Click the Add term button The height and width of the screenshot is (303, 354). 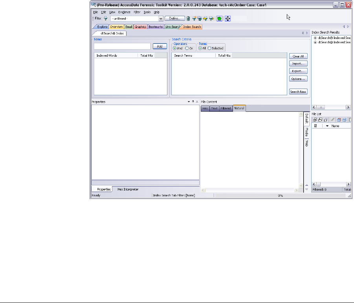tap(160, 46)
